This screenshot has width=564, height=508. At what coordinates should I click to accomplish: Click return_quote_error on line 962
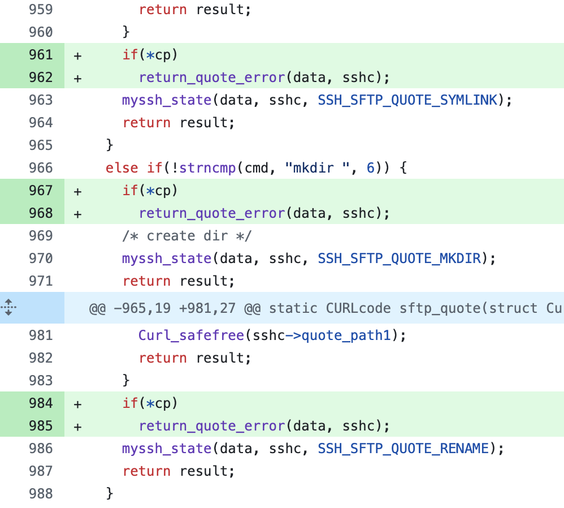(211, 78)
